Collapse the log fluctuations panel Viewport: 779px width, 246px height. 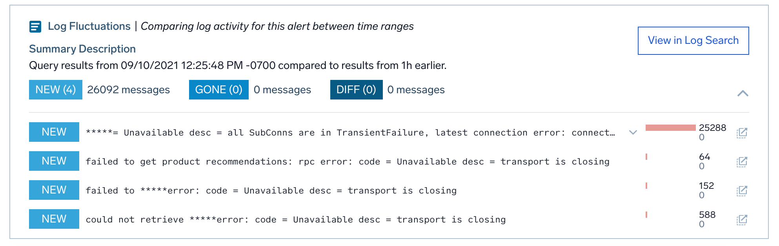(743, 93)
